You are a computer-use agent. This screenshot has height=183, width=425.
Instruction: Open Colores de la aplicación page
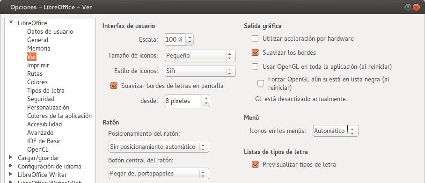[x=59, y=116]
